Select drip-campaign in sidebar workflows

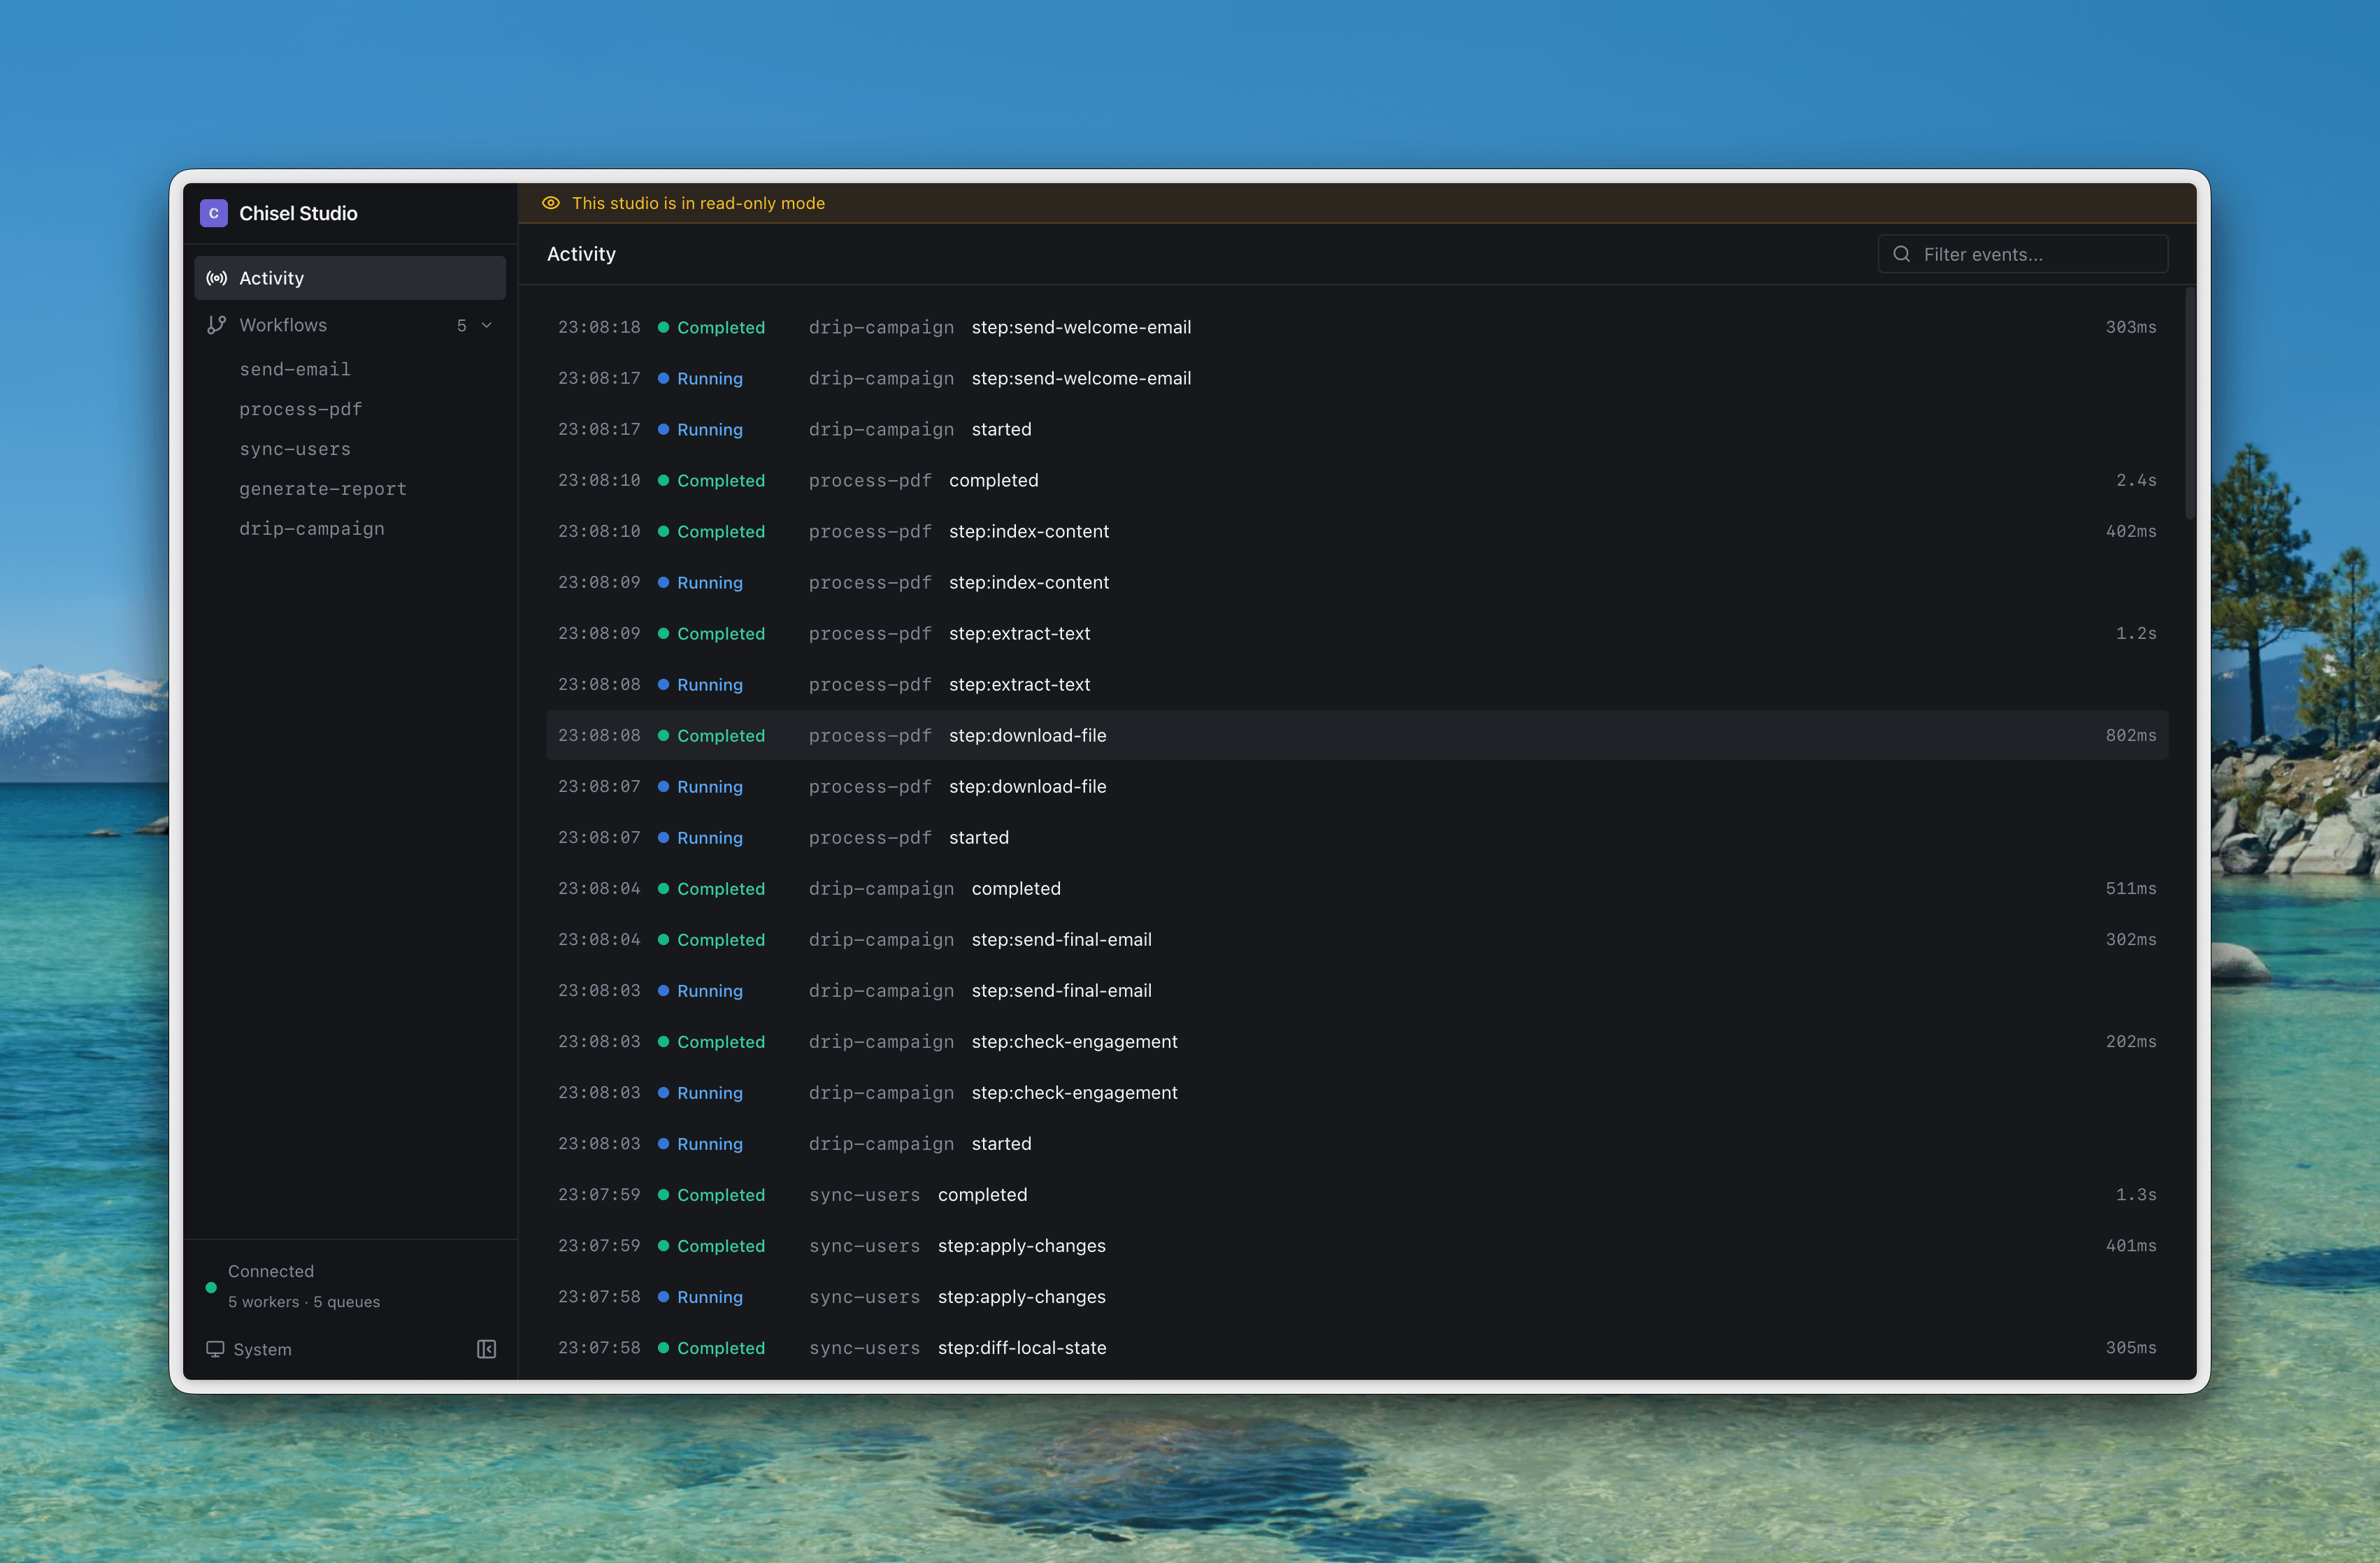[311, 529]
